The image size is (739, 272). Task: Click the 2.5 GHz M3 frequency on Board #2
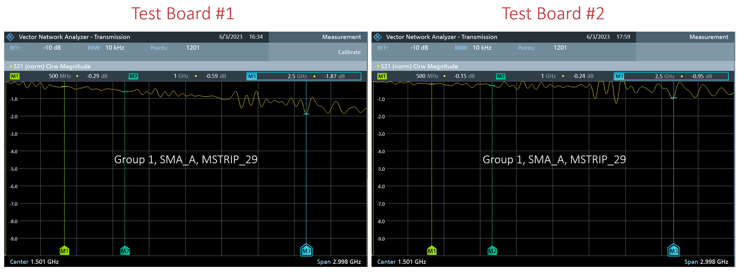(x=664, y=76)
